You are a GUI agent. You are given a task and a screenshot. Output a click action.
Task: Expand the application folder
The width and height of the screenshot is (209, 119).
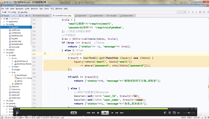click(x=4, y=22)
